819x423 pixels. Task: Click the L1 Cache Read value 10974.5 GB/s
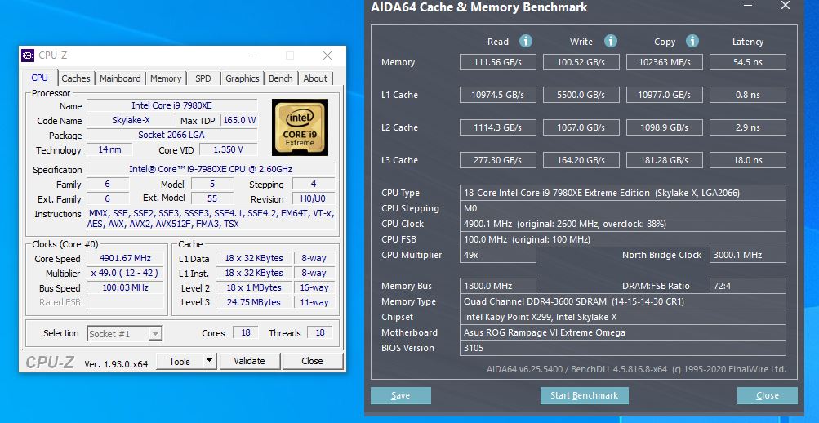pos(498,95)
